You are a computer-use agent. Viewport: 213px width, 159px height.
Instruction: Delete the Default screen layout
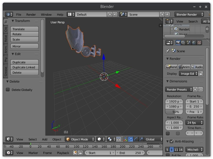[115, 14]
